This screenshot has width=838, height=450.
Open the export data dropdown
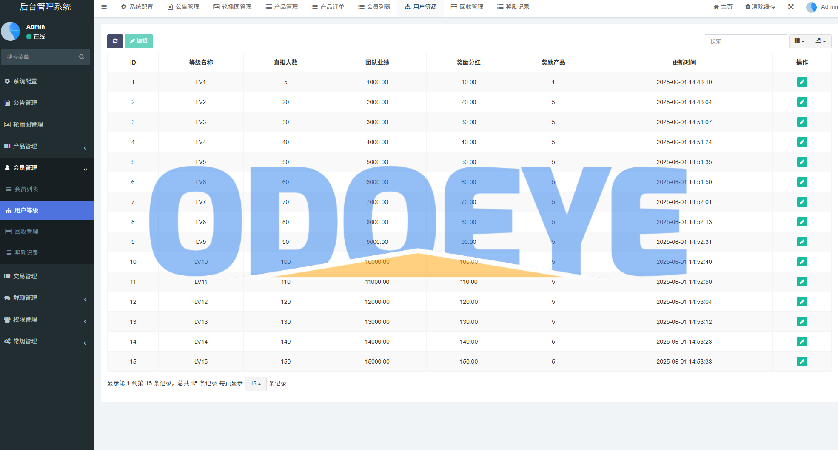[x=821, y=41]
